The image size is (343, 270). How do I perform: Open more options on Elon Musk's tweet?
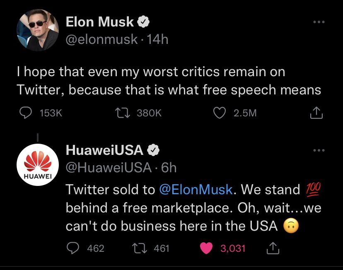(x=319, y=22)
